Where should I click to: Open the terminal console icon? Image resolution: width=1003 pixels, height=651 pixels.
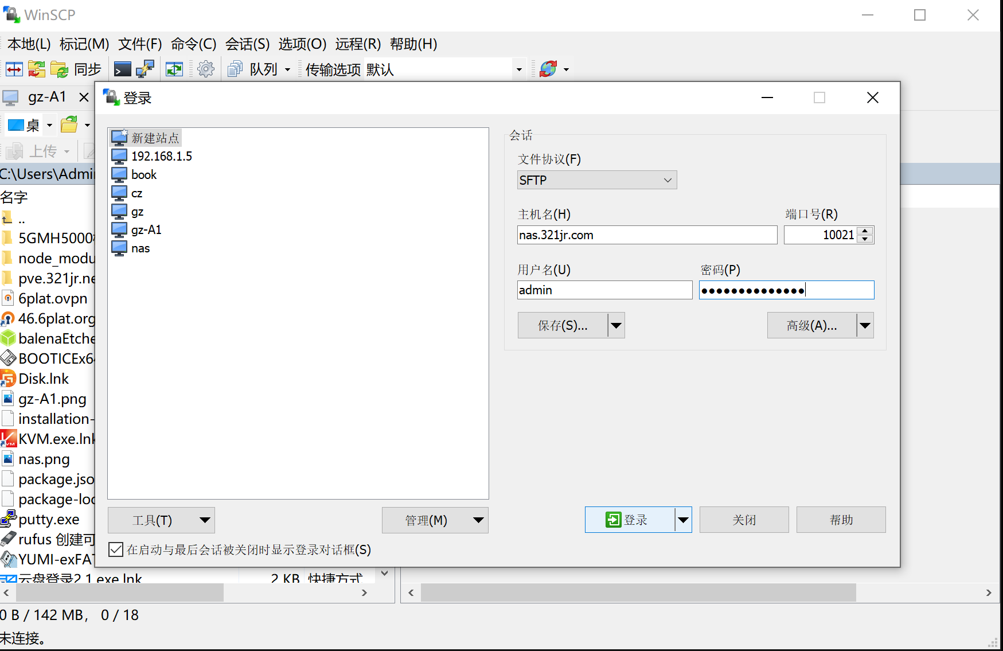tap(122, 69)
